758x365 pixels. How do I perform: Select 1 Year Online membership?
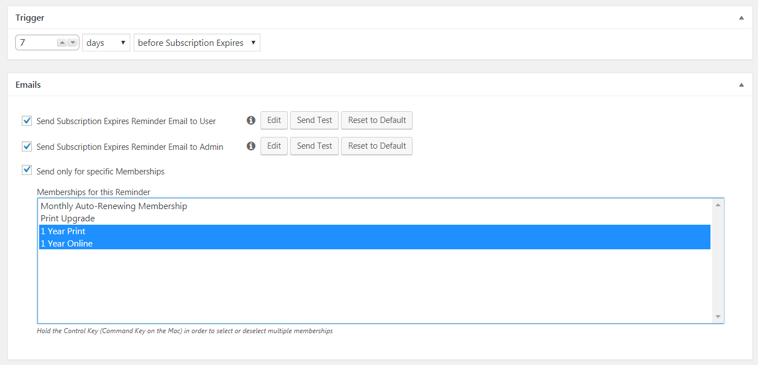click(375, 243)
